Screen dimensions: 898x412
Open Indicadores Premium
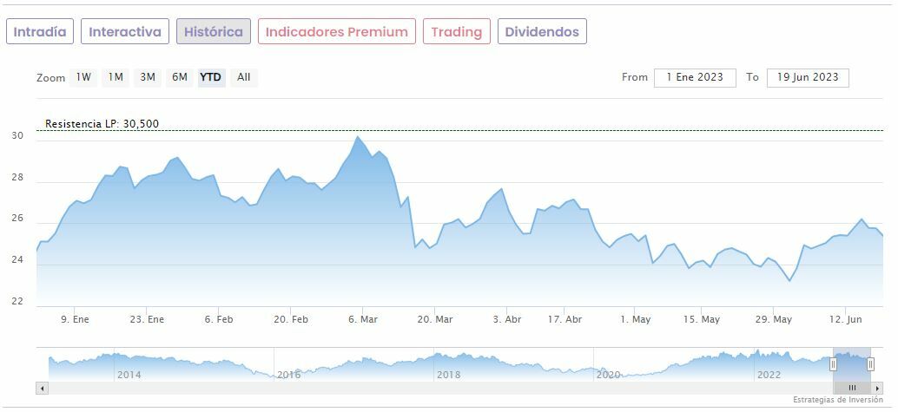coord(337,32)
